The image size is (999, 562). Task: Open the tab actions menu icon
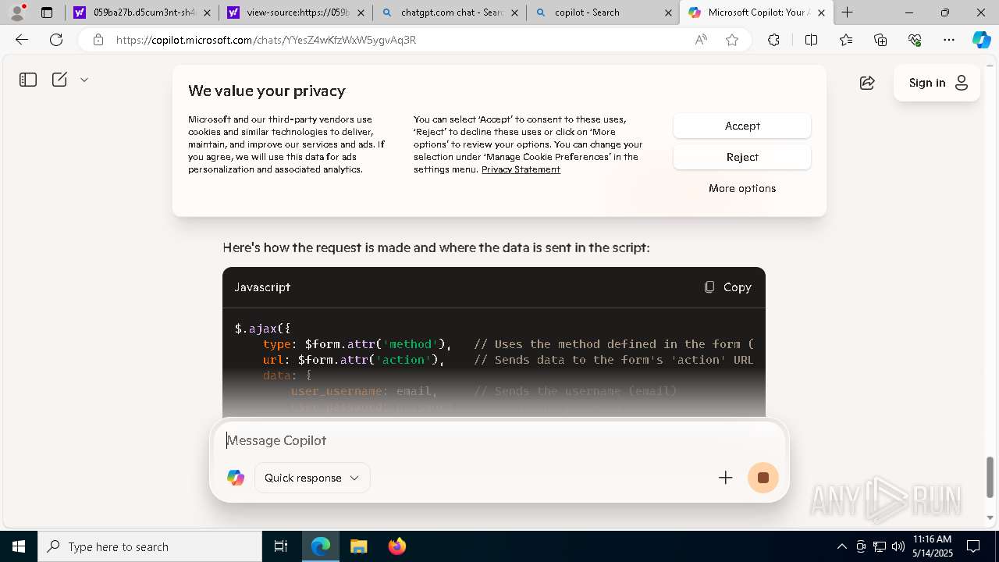[47, 12]
